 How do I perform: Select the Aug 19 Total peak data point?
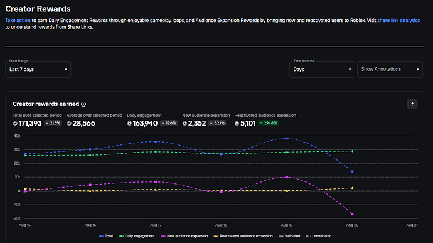pos(287,139)
